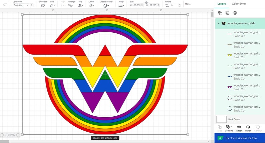Zoom out with the minus button
The image size is (265, 143).
point(2,135)
